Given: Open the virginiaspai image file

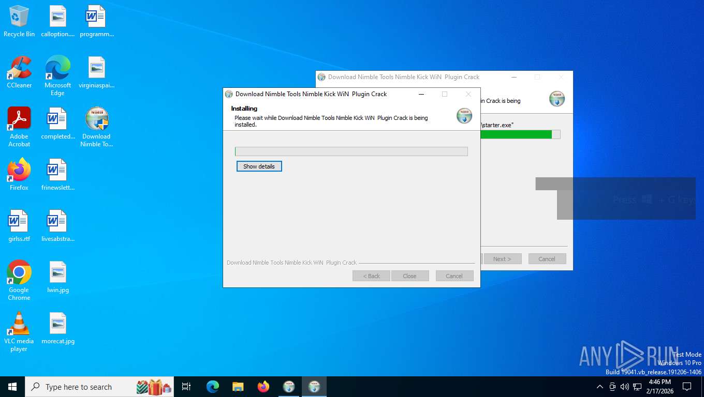Looking at the screenshot, I should (x=96, y=73).
